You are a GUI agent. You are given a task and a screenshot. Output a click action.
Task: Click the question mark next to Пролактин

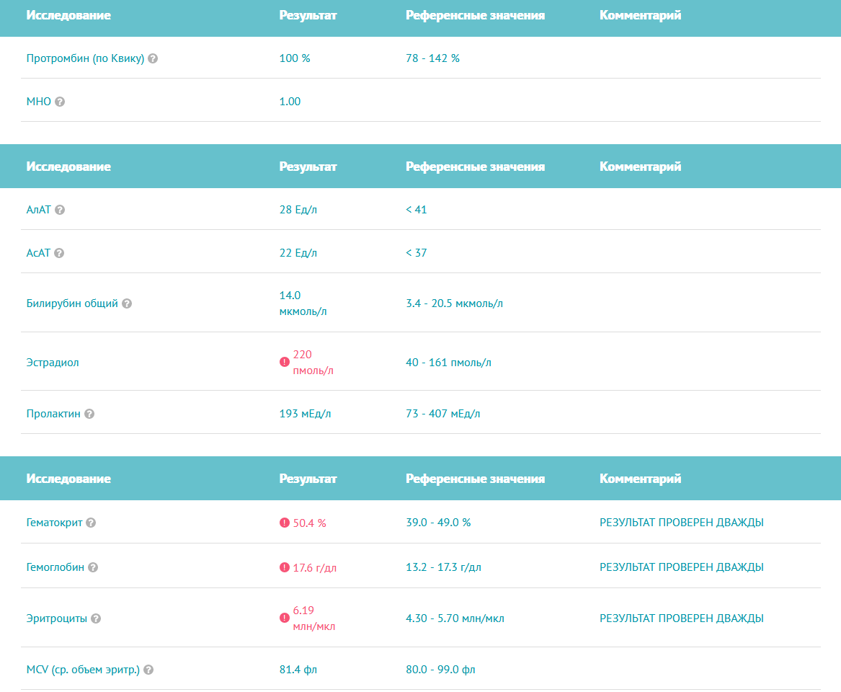89,414
